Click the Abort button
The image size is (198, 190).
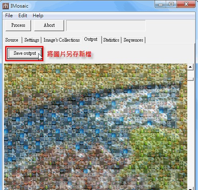point(49,25)
